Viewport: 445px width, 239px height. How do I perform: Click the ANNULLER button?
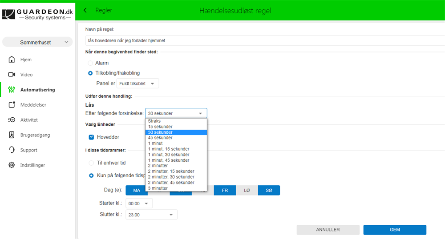pos(328,230)
